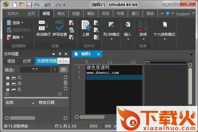Screen dimensions: 198x132
Task: Expand the 十六进制模式 dropdown arrow
Action: pyautogui.click(x=165, y=39)
